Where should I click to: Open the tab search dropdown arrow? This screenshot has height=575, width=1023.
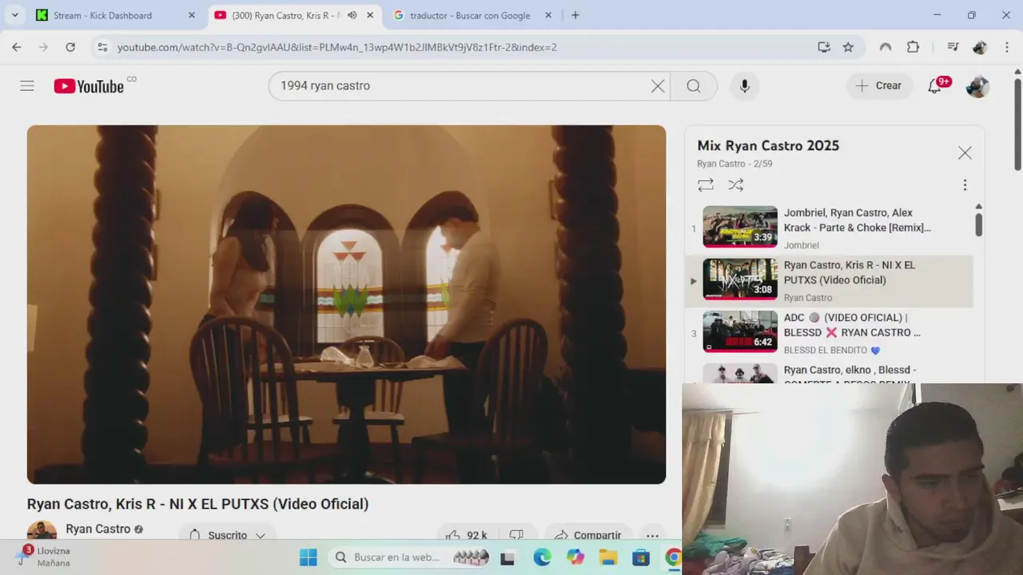click(x=14, y=15)
